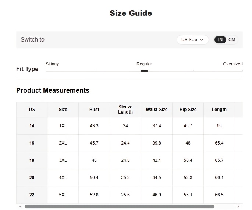Click the right scroll arrow

238,206
